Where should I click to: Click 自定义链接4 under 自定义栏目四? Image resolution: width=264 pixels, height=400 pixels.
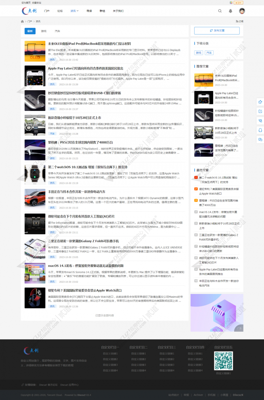pyautogui.click(x=195, y=370)
